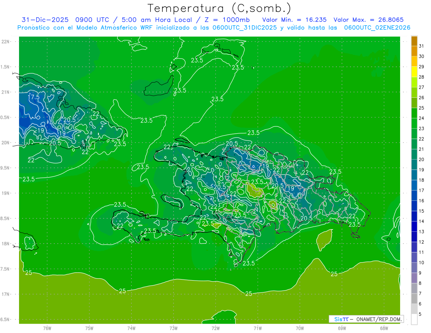Click the '31' value on the color bar
The image size is (431, 333).
(x=422, y=46)
